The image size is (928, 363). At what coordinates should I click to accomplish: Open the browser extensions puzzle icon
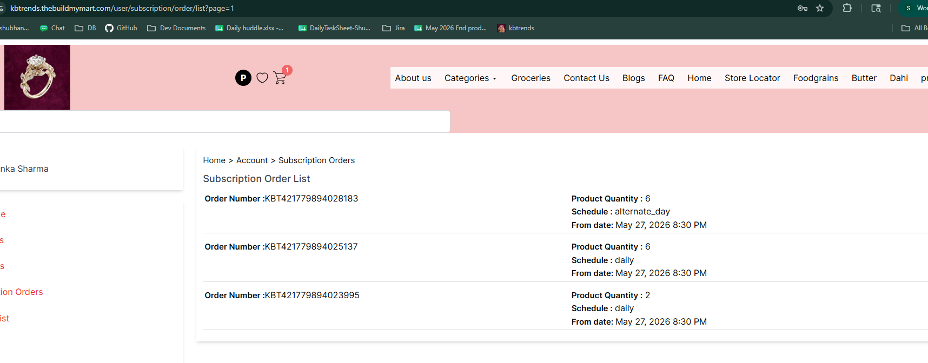coord(847,8)
